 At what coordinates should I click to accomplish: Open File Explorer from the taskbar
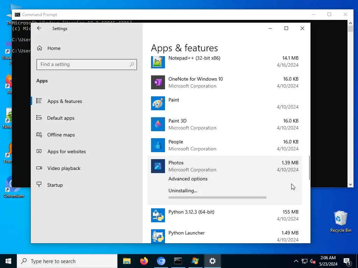point(127,261)
